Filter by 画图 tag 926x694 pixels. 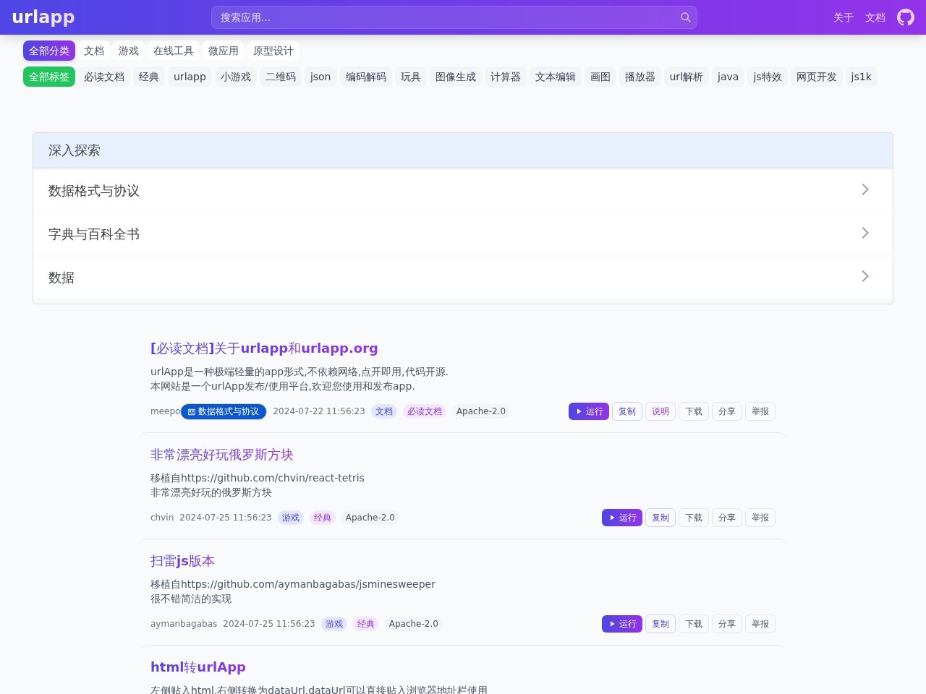tap(600, 77)
